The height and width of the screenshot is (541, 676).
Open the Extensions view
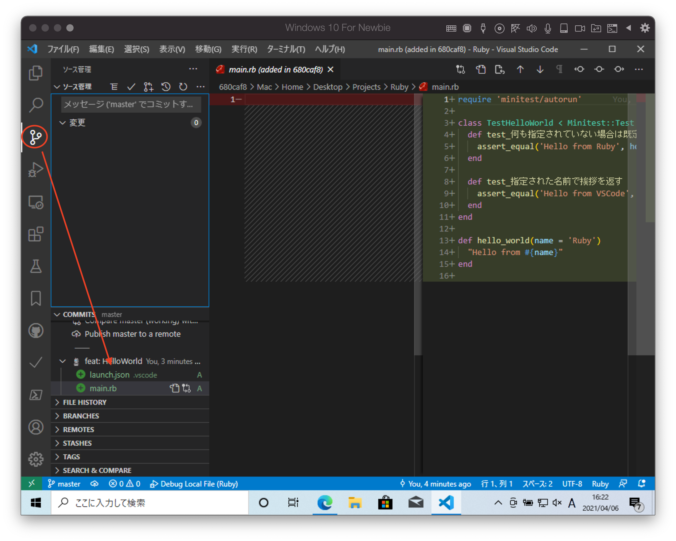(35, 235)
